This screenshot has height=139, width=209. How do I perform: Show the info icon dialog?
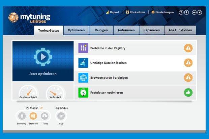tap(186, 12)
